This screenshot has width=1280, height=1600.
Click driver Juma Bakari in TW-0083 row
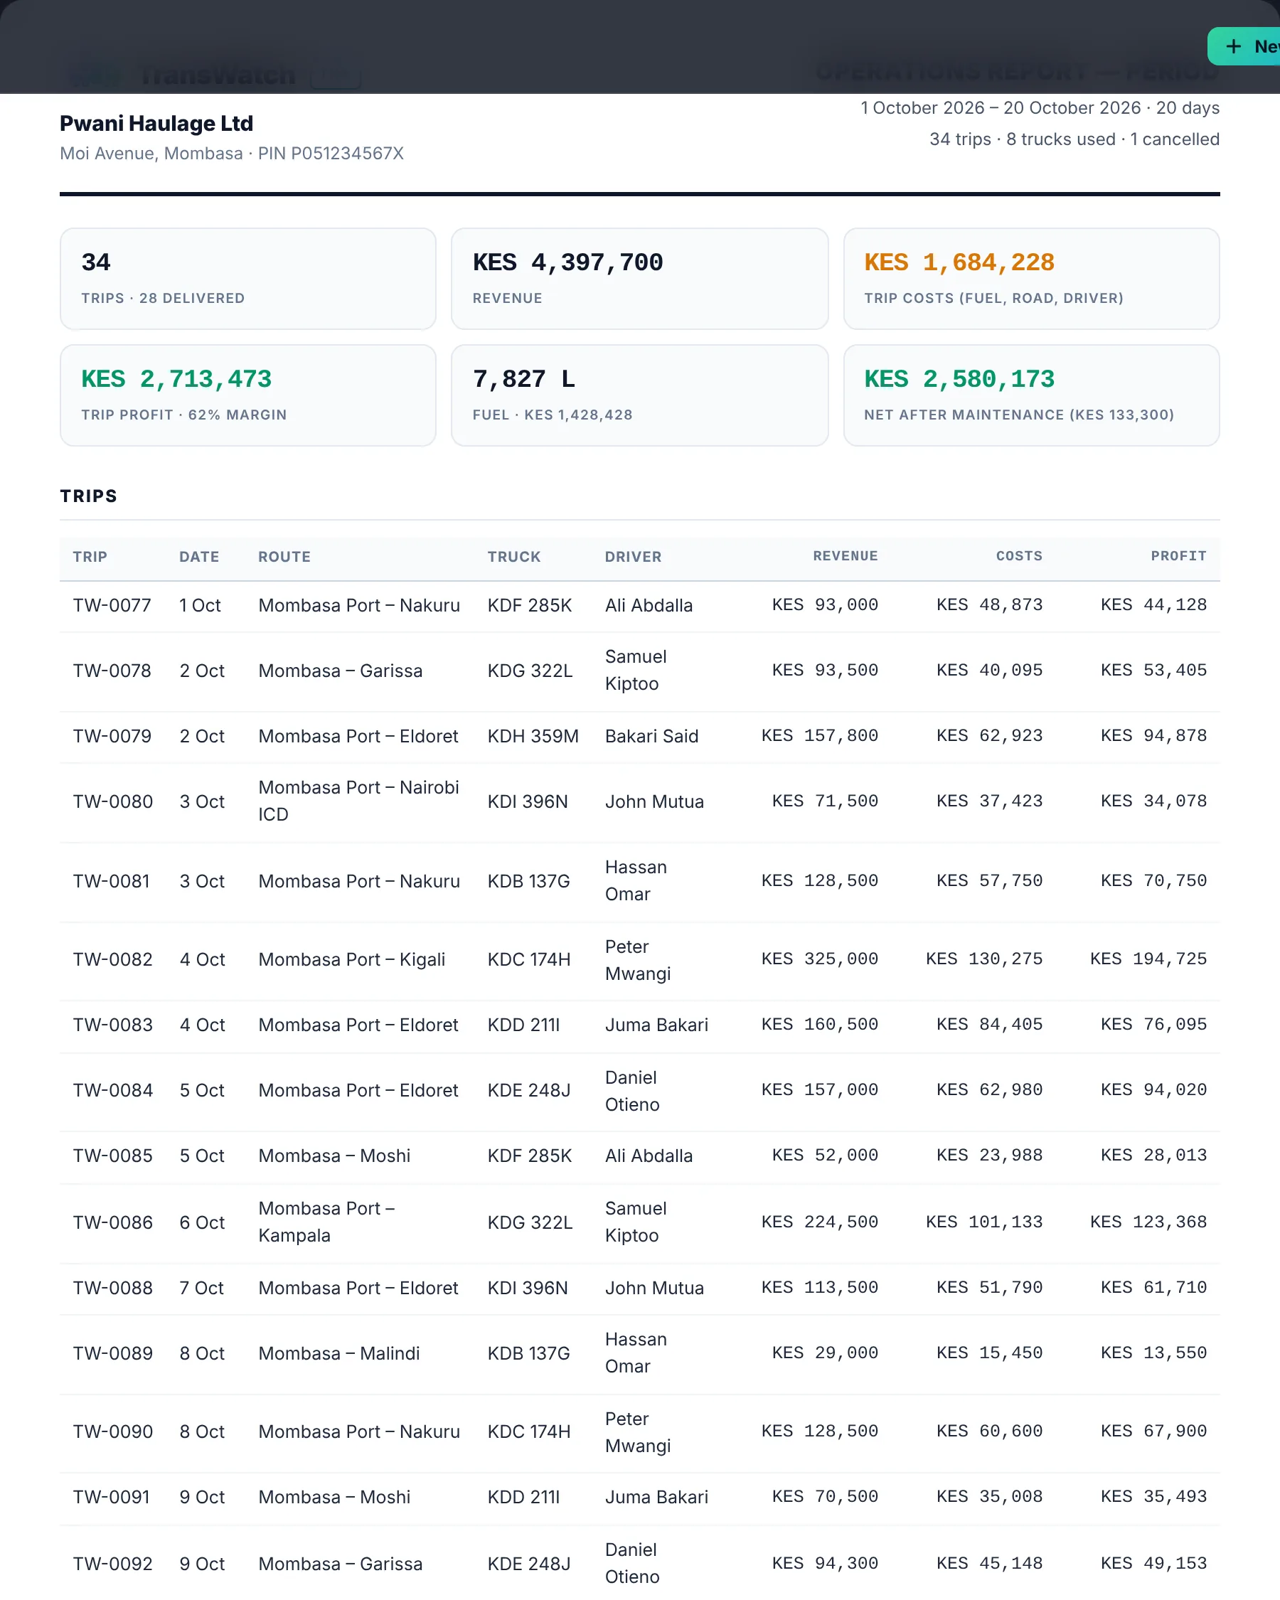[x=656, y=1025]
